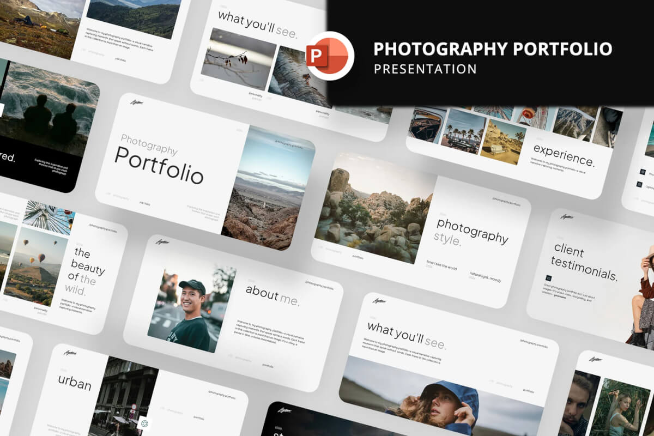
Task: Select the "about me." slide heading
Action: click(272, 294)
